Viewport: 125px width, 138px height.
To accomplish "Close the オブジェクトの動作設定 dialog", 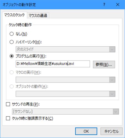I will tap(118, 4).
